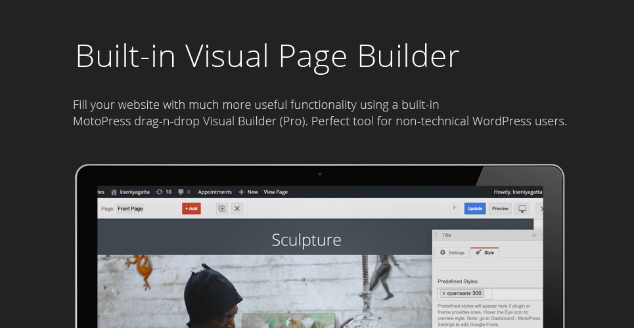Open the Howdy, kseniyagatta account menu
Viewport: 634px width, 328px height.
[518, 192]
